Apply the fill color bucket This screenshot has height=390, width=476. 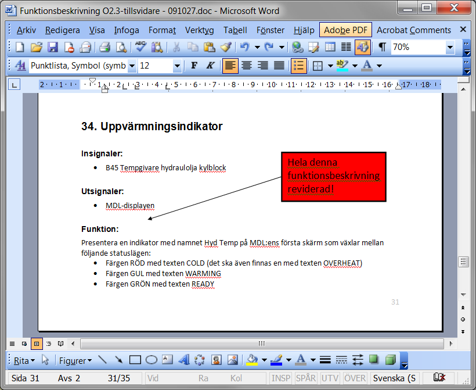point(252,360)
